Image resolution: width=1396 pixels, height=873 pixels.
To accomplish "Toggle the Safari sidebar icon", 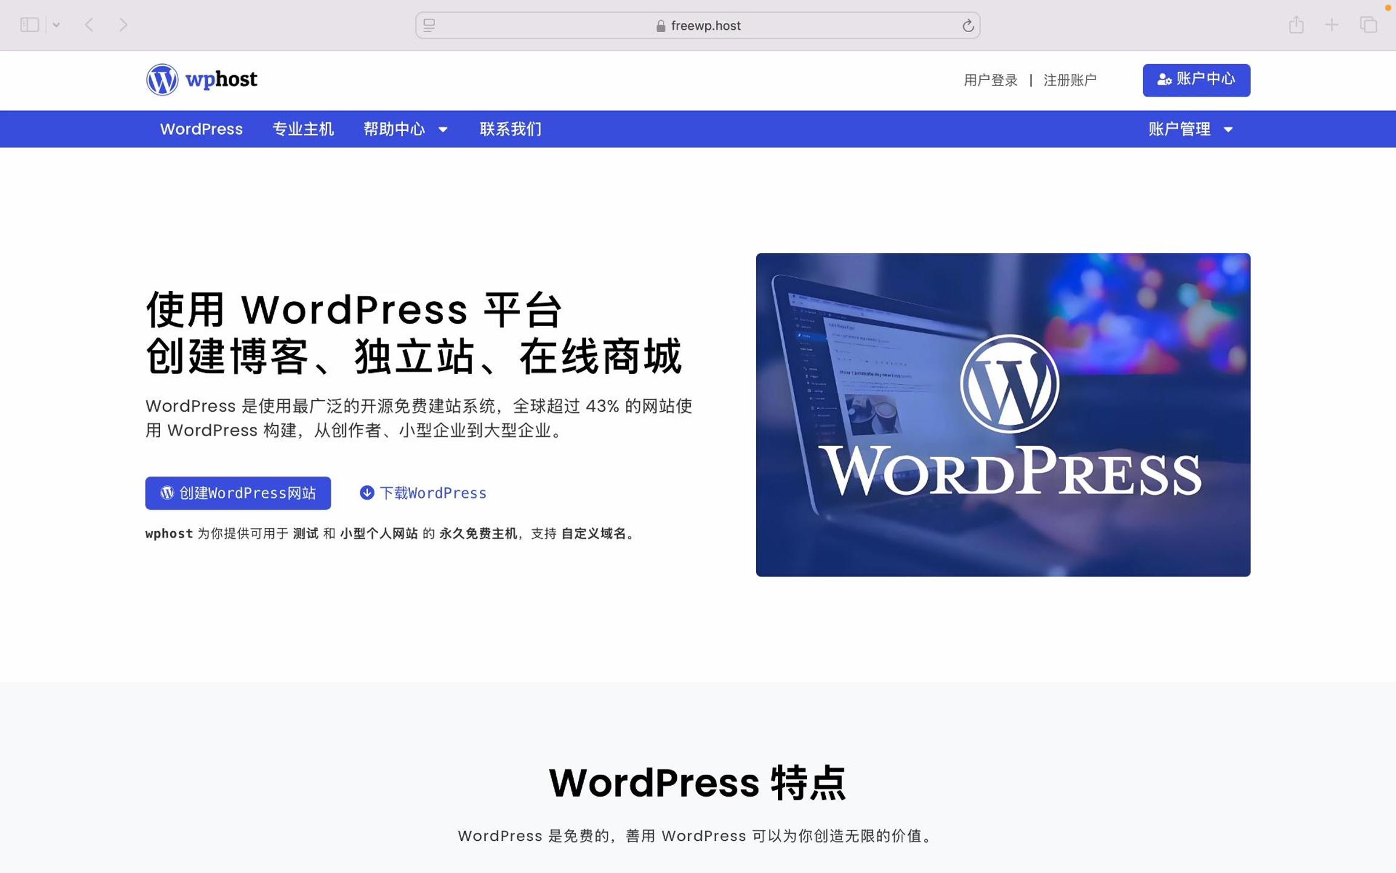I will [29, 25].
